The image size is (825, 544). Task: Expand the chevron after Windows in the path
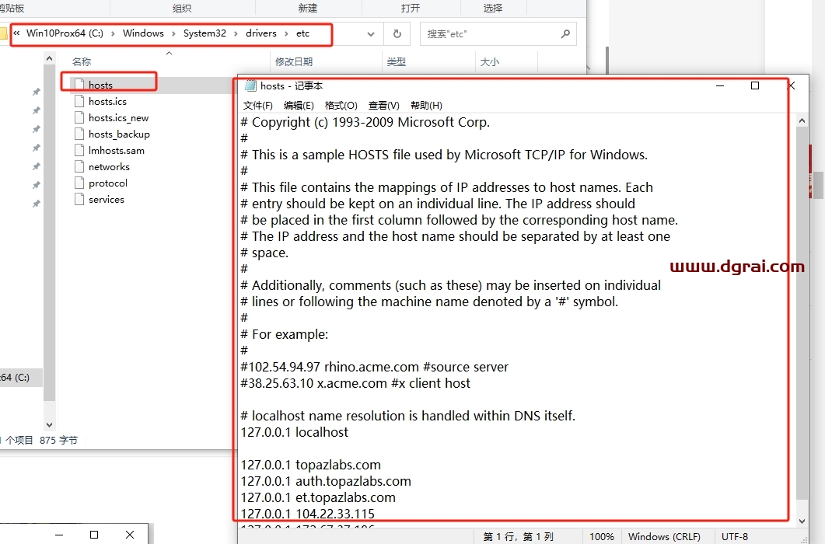coord(173,33)
